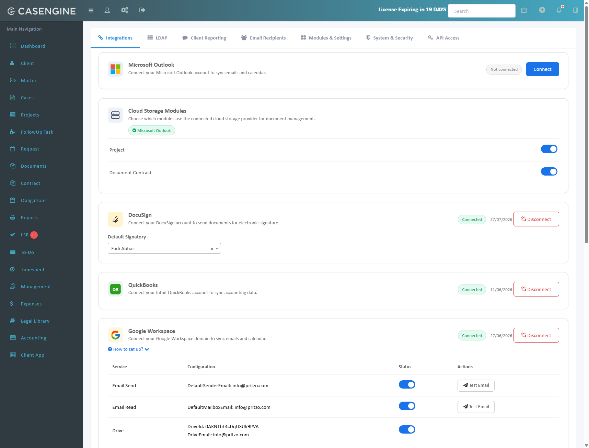589x448 pixels.
Task: Toggle the Document Contract cloud storage switch
Action: [x=549, y=171]
